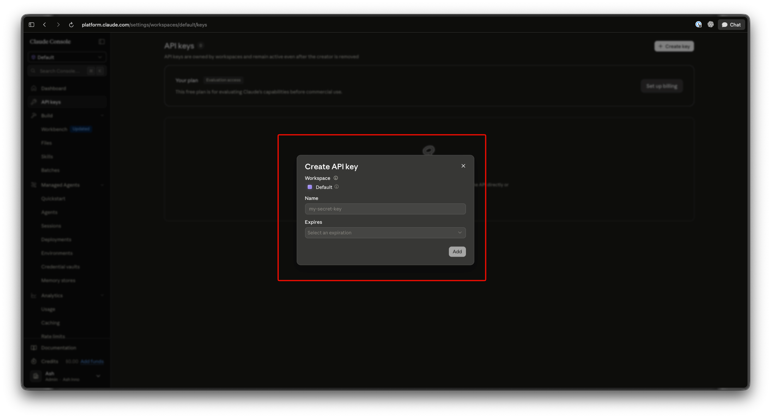Select API keys in the sidebar
The image size is (771, 418).
[67, 102]
